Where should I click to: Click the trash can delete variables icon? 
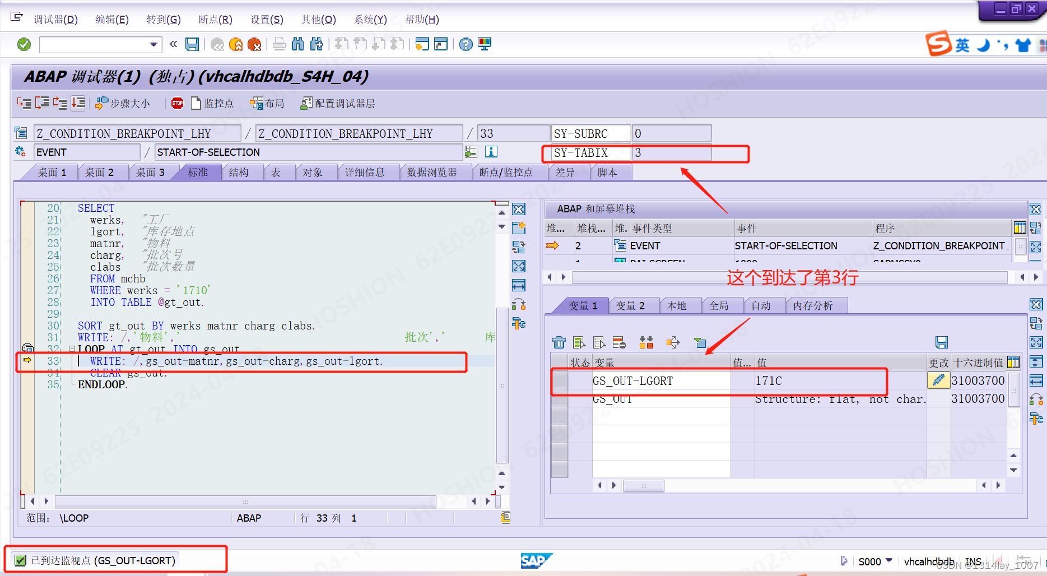tap(559, 342)
